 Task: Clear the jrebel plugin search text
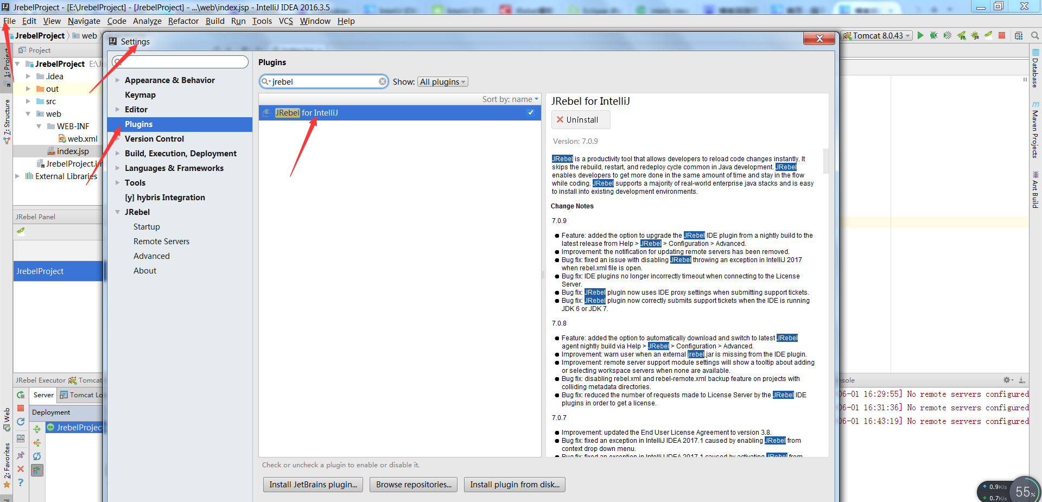pyautogui.click(x=383, y=81)
